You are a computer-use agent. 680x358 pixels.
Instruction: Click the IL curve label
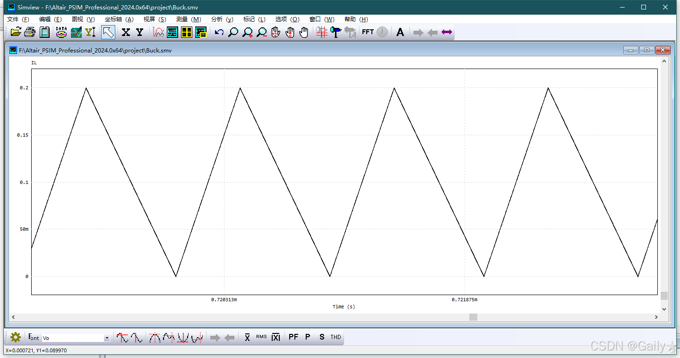(x=34, y=63)
